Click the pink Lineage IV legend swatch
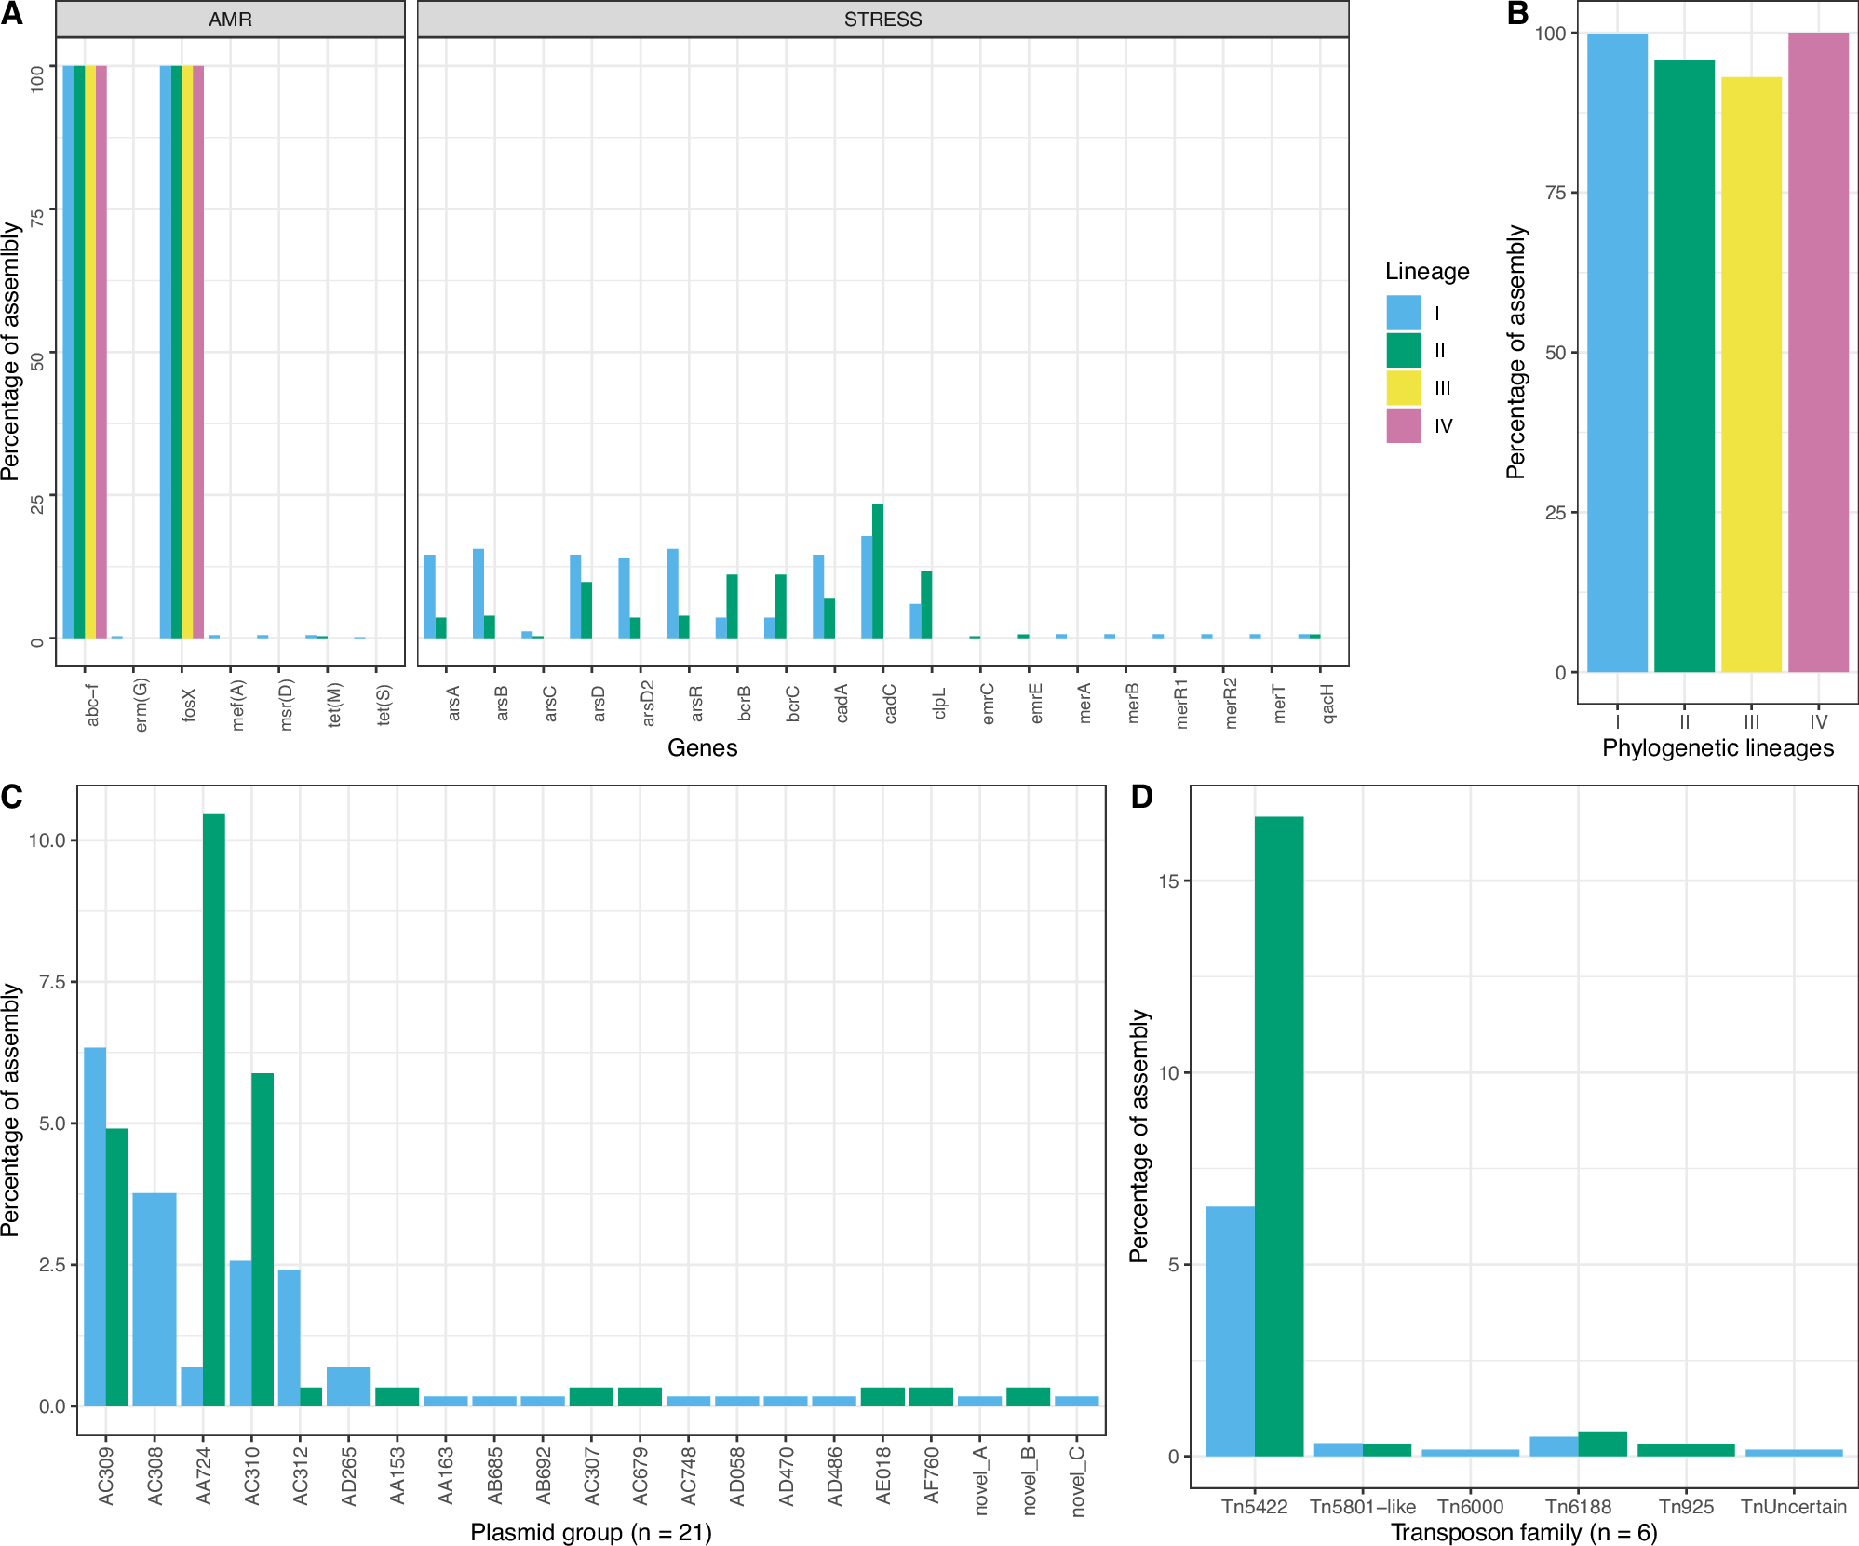This screenshot has width=1859, height=1546. (1403, 425)
